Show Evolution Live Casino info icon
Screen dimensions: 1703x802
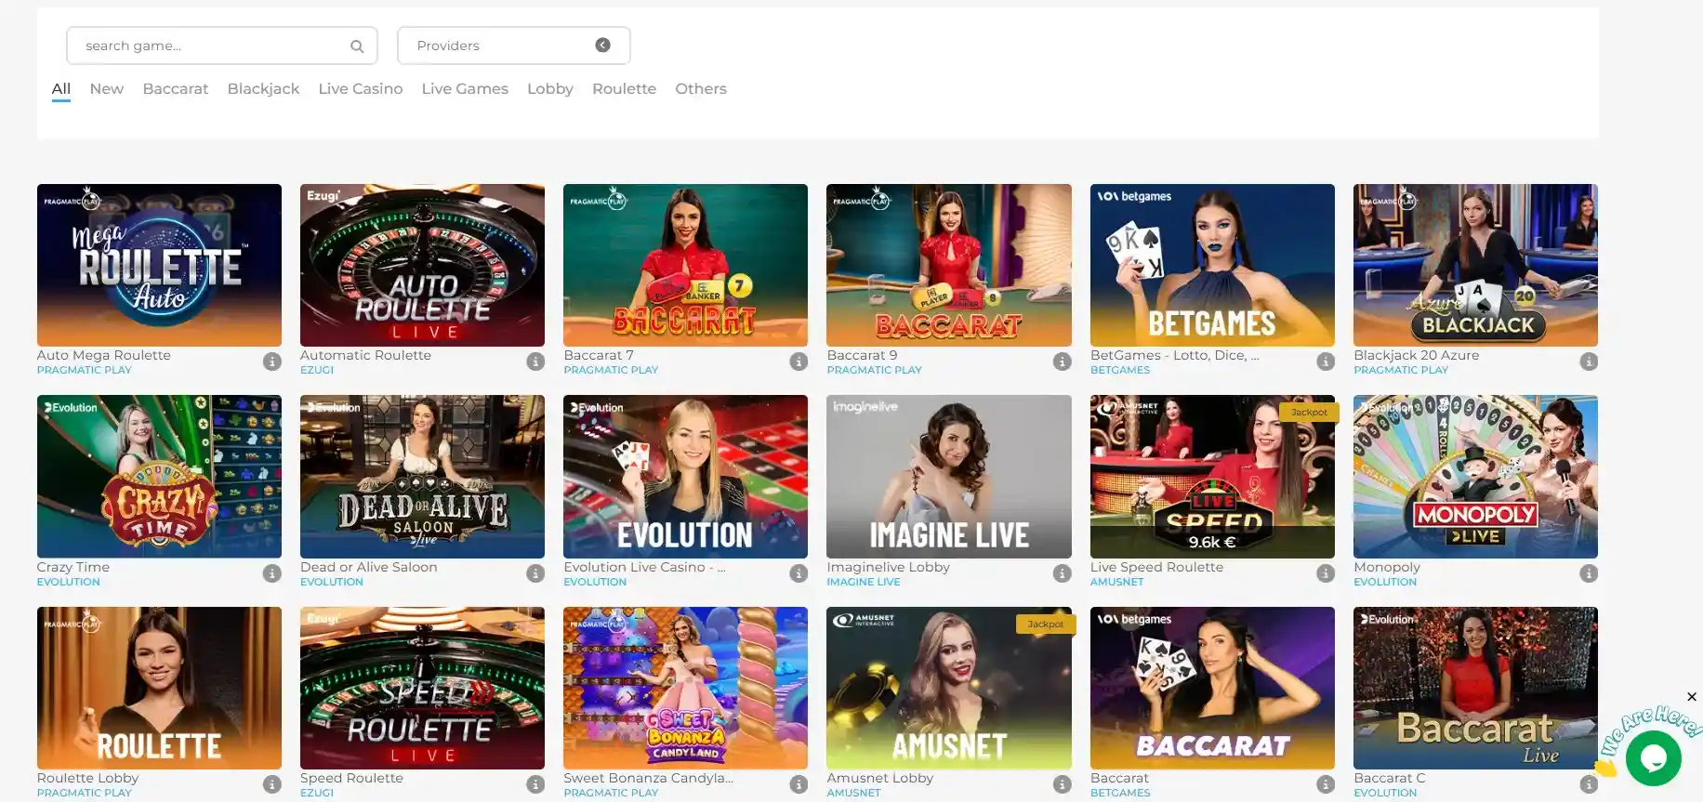tap(799, 573)
